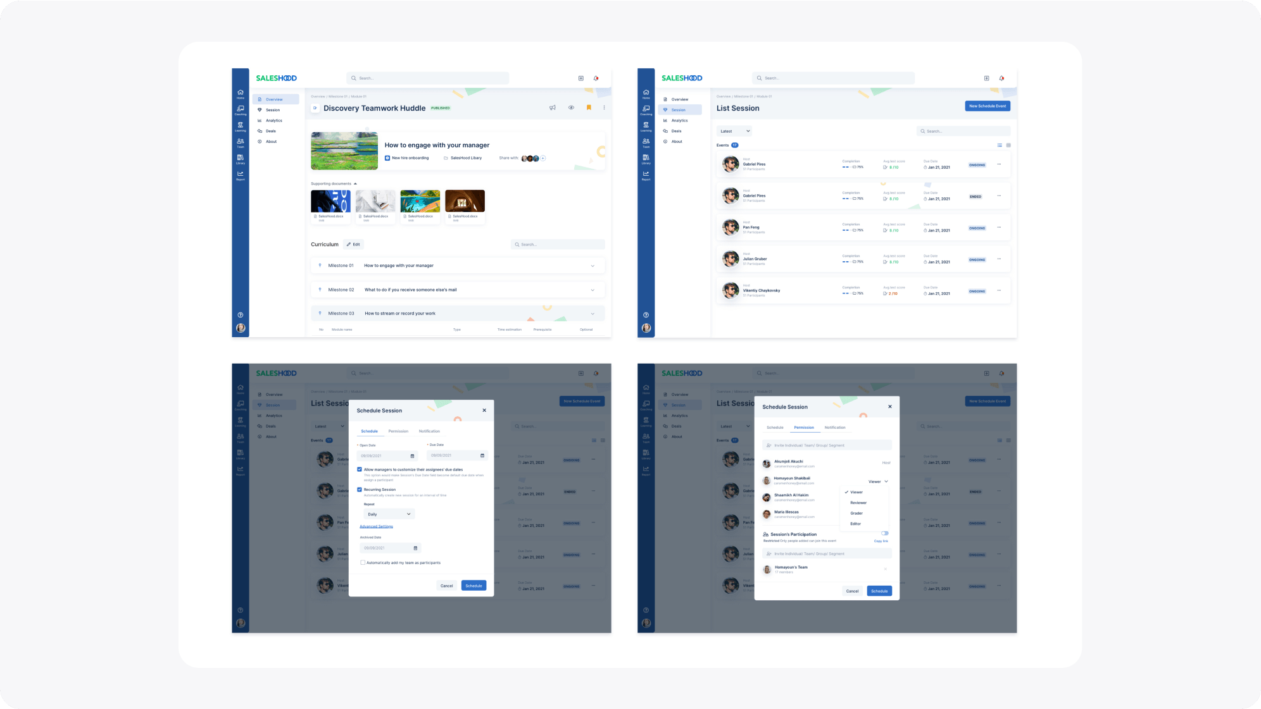The width and height of the screenshot is (1261, 709).
Task: Click the Edit button beside Curriculum
Action: coord(353,244)
